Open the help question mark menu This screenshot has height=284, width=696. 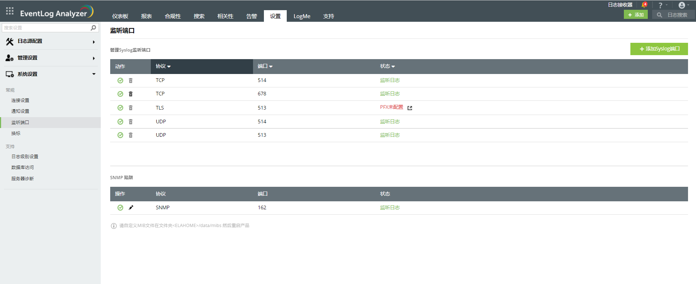[x=660, y=5]
